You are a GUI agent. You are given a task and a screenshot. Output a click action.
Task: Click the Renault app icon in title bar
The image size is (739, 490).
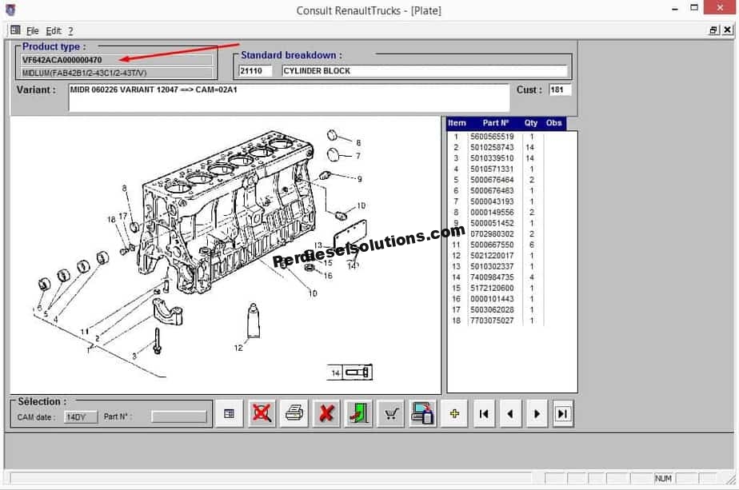[10, 10]
